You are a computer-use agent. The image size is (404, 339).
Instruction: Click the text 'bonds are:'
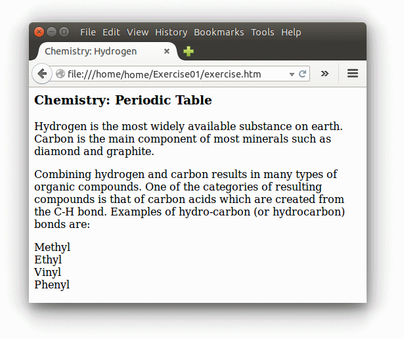[x=62, y=224]
